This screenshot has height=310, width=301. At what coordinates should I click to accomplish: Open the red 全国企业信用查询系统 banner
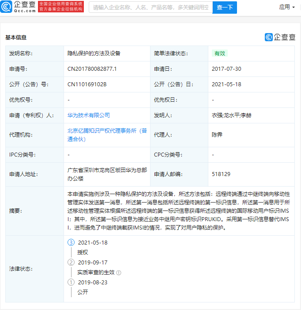[61, 7]
